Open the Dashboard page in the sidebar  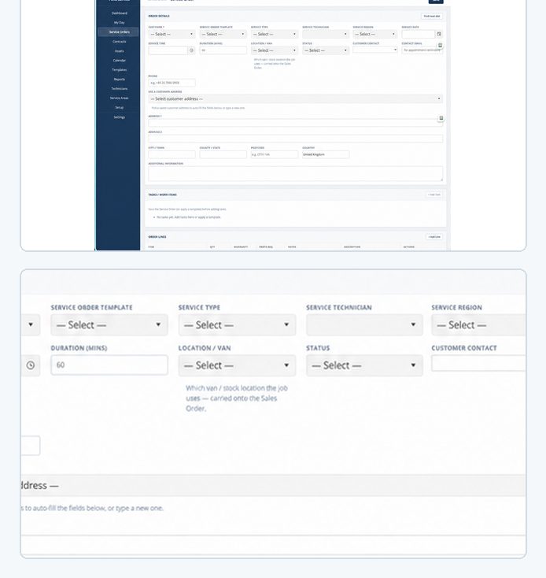(x=120, y=13)
